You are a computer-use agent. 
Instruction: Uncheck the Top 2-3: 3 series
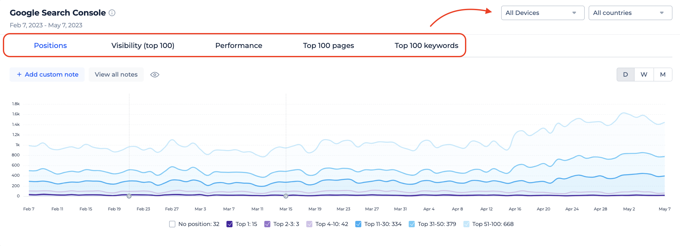(267, 224)
